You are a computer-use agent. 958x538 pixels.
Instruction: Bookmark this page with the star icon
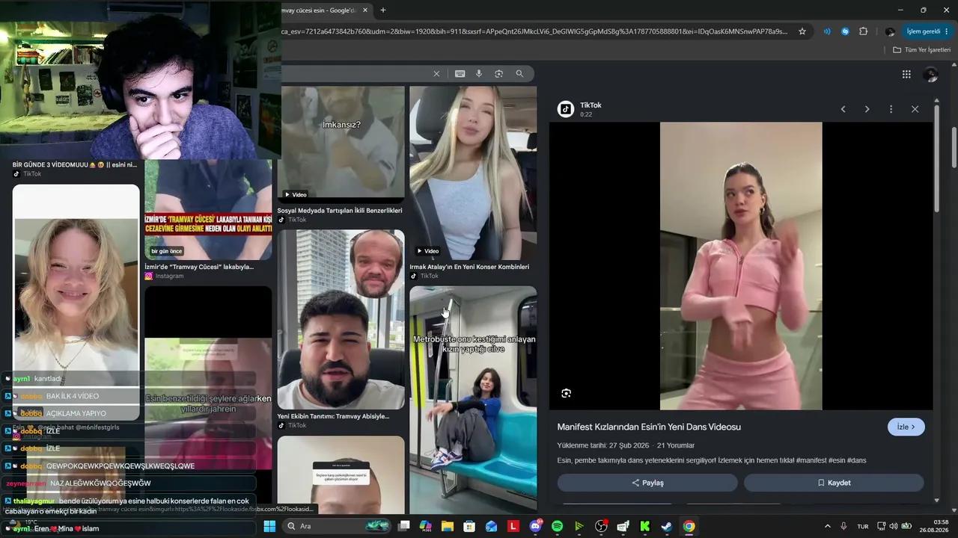point(802,31)
